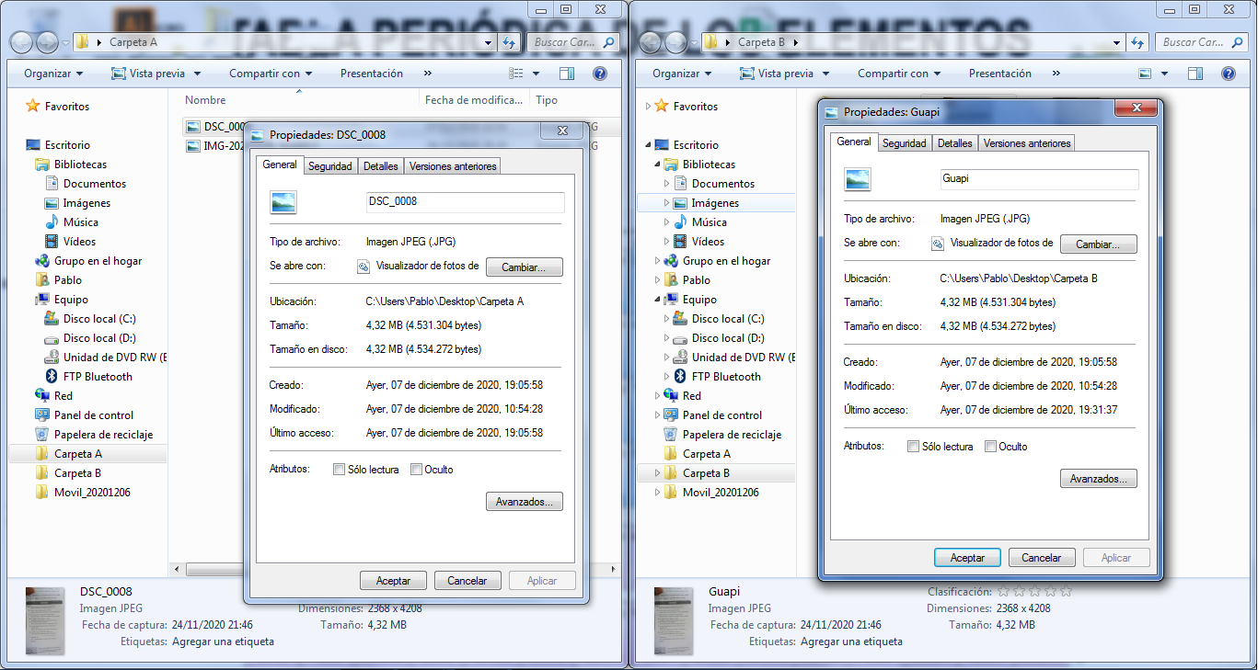Open Organizar dropdown in Carpeta A window
This screenshot has width=1258, height=670.
coord(53,74)
